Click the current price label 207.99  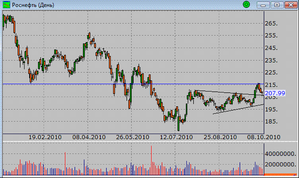coord(275,93)
